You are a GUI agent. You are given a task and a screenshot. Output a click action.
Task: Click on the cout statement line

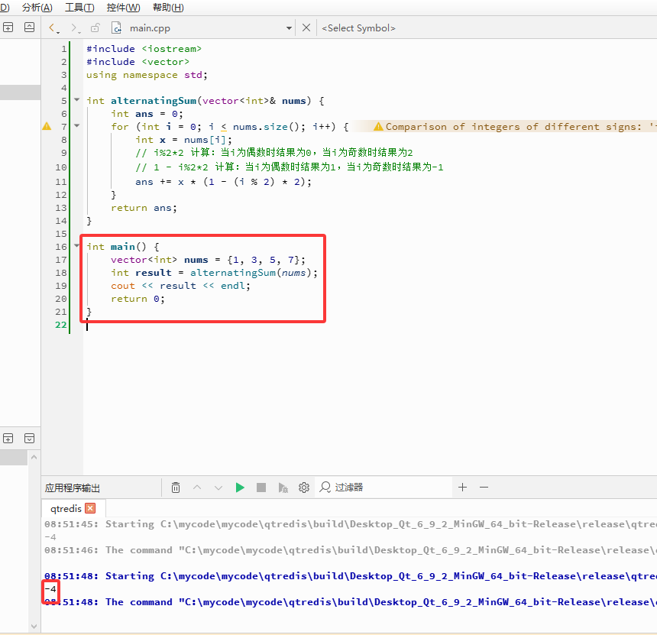(180, 286)
